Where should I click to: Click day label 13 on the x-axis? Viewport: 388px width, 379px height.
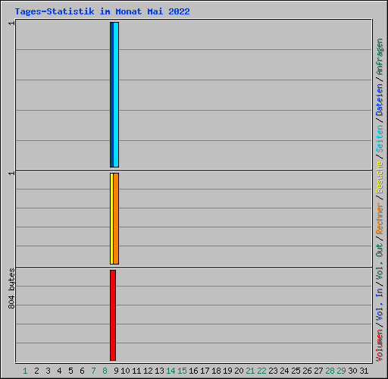(x=159, y=371)
